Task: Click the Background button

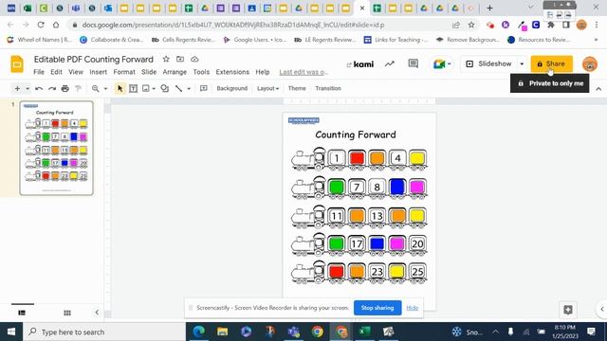Action: click(x=231, y=88)
